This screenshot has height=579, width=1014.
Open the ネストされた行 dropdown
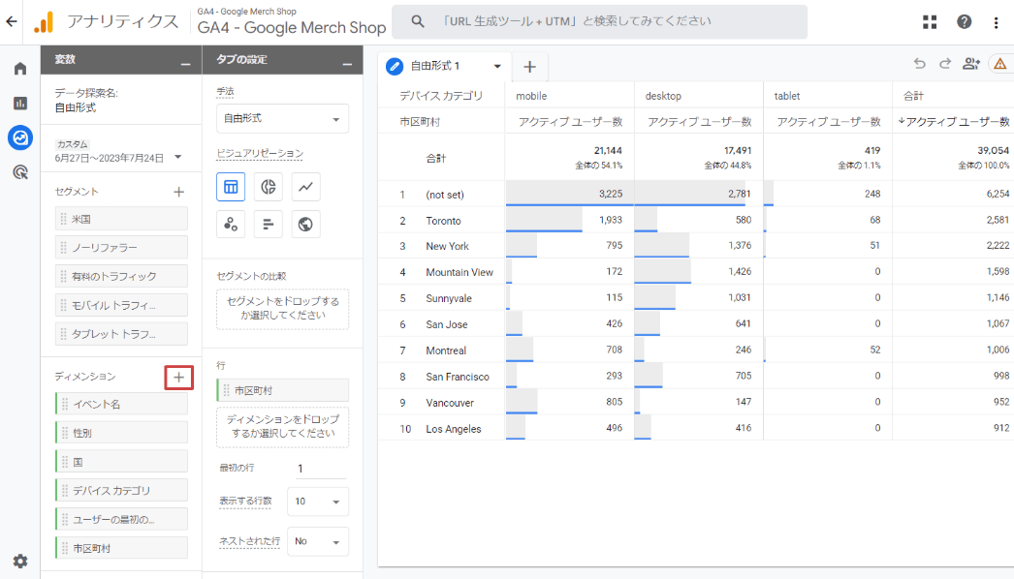click(x=318, y=541)
